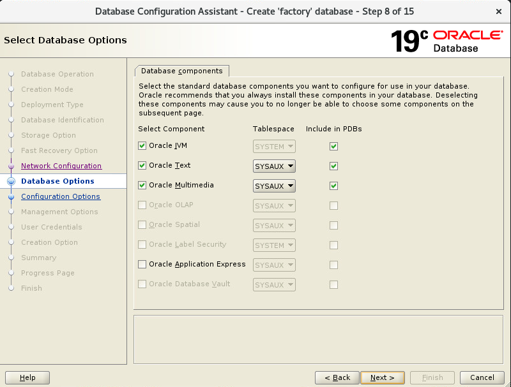Toggle Include in PDBs for Oracle JVM
Image resolution: width=511 pixels, height=387 pixels.
[333, 147]
